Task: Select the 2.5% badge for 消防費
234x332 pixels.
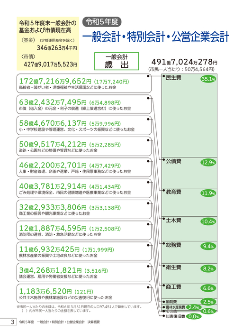Action: pyautogui.click(x=208, y=302)
